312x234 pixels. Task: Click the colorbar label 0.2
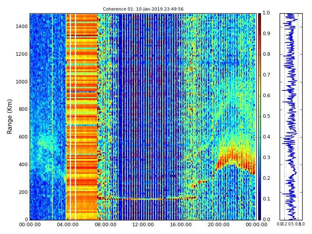click(x=266, y=179)
